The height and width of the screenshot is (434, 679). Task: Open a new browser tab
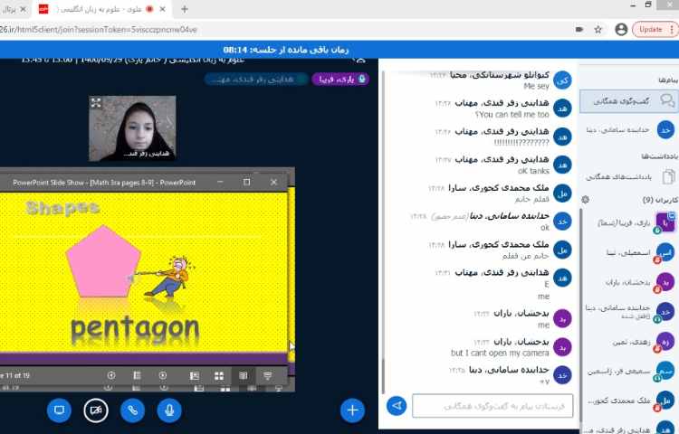pyautogui.click(x=185, y=8)
